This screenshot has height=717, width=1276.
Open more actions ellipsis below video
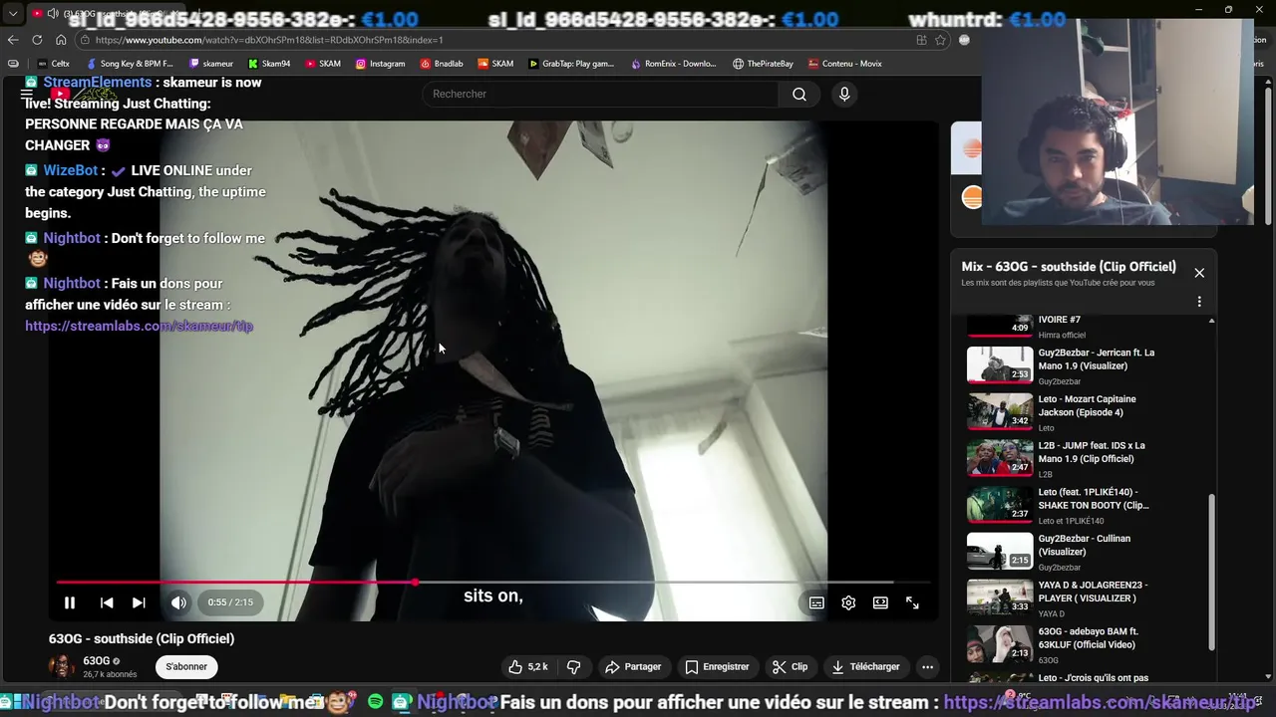(927, 667)
